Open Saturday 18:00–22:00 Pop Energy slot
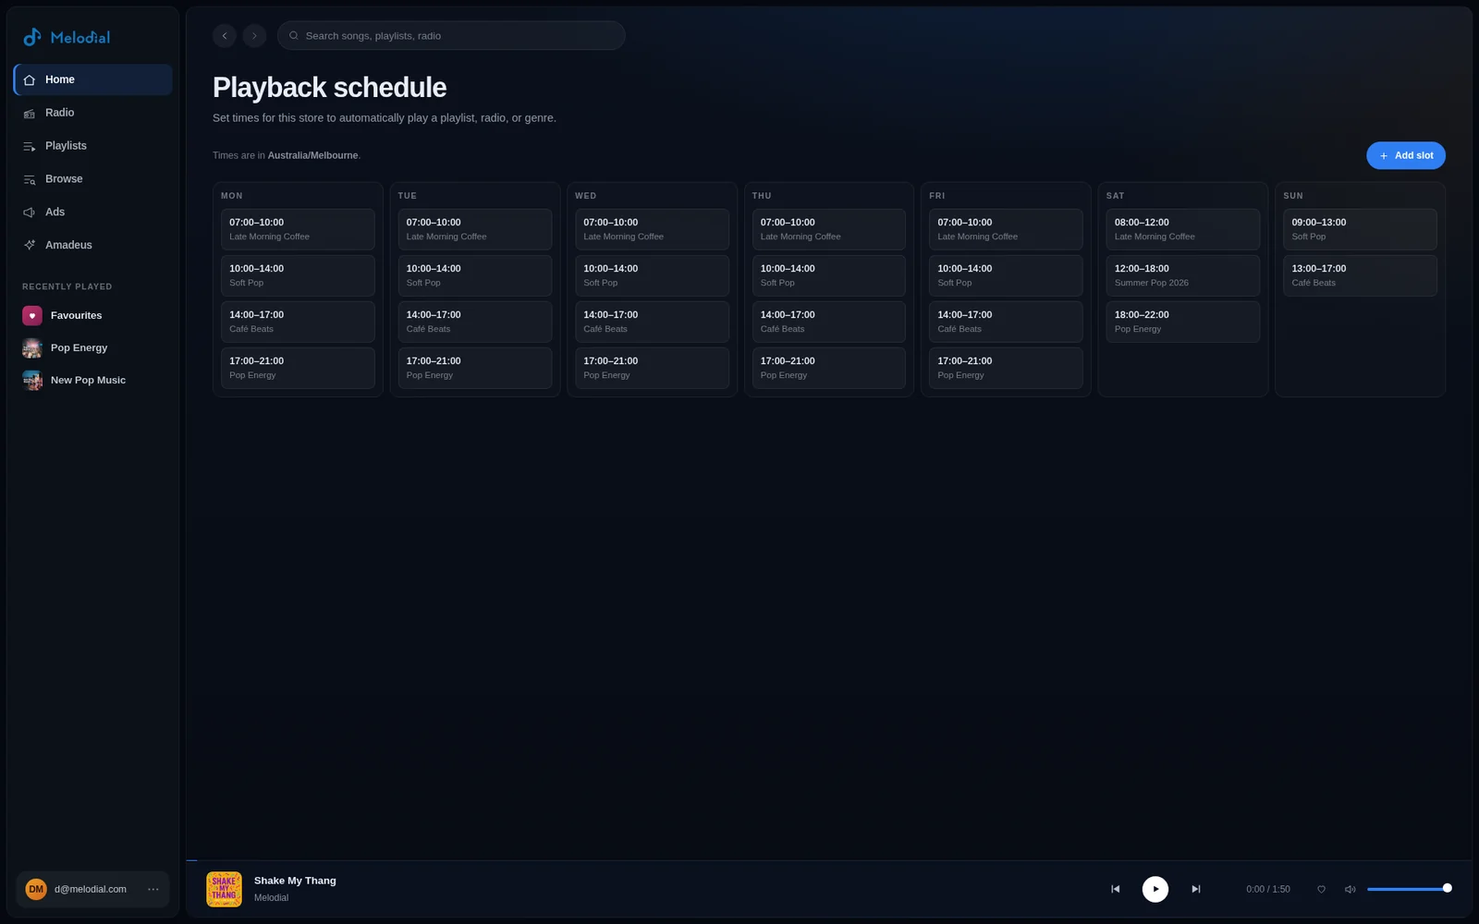This screenshot has width=1479, height=924. click(1183, 322)
